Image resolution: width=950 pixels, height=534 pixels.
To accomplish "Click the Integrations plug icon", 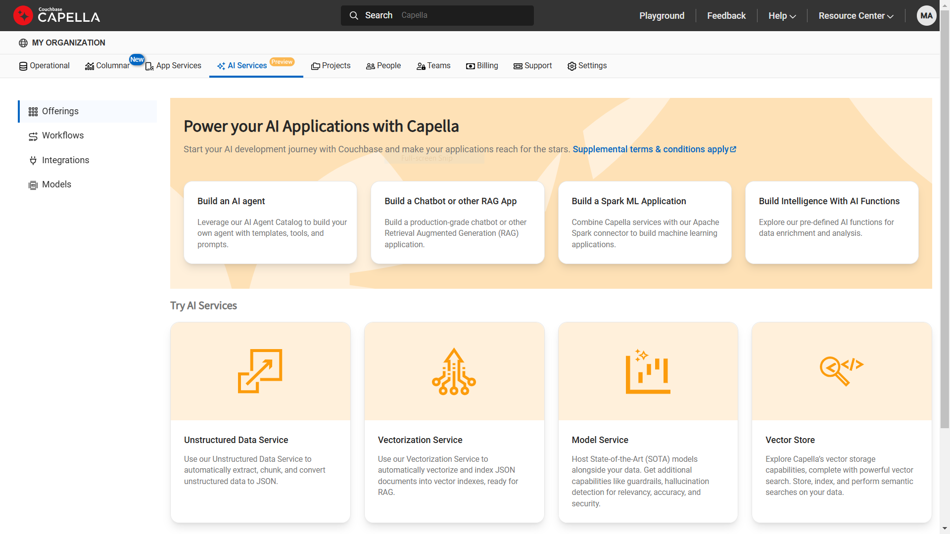I will 33,161.
